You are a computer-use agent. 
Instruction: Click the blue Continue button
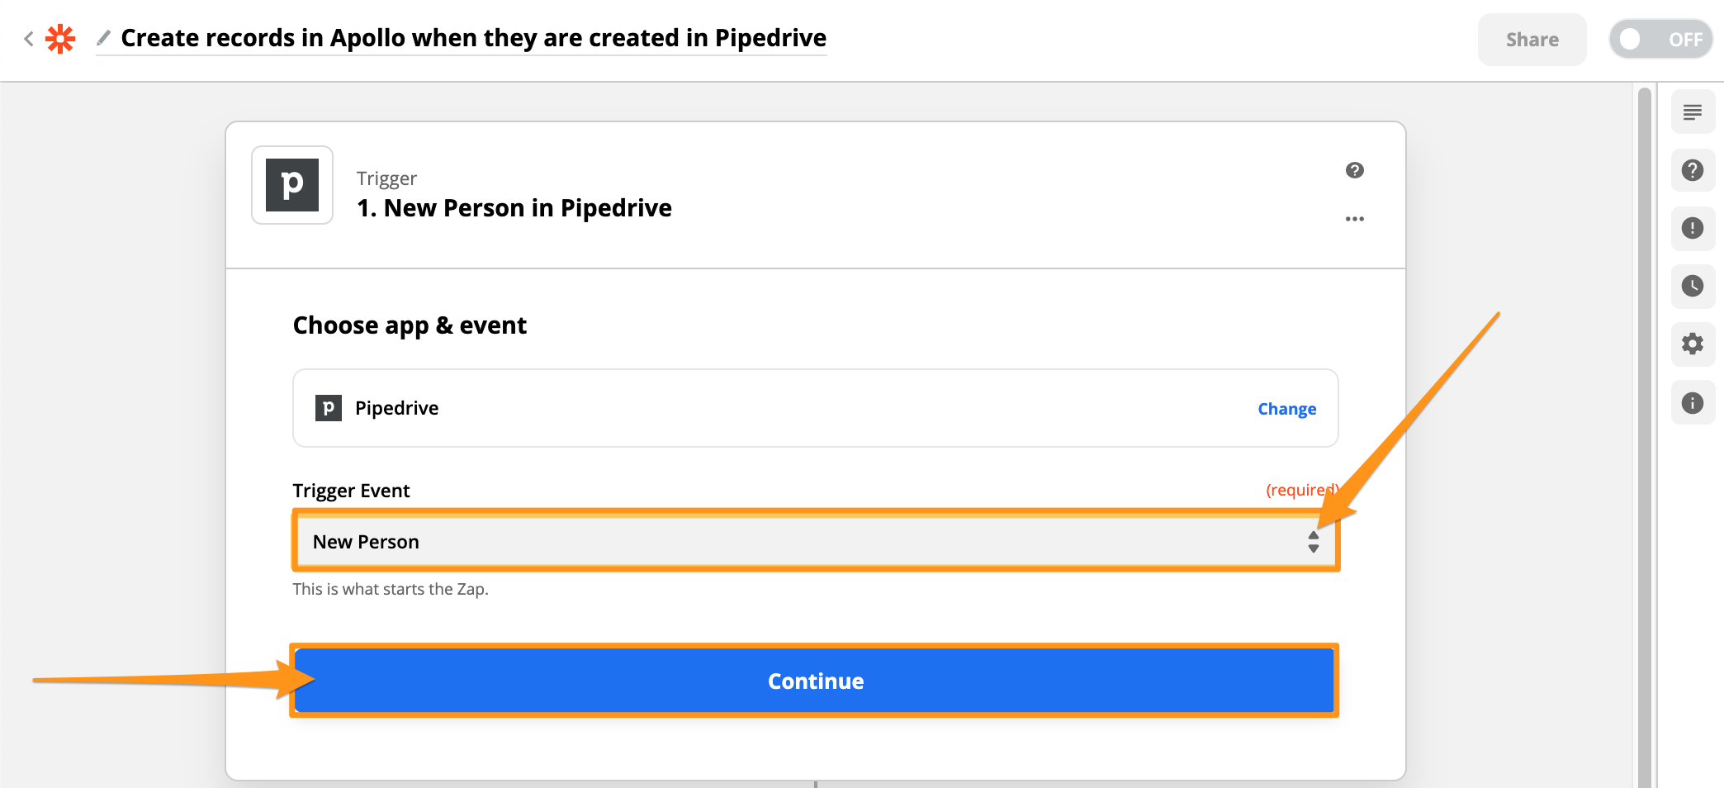pyautogui.click(x=815, y=681)
